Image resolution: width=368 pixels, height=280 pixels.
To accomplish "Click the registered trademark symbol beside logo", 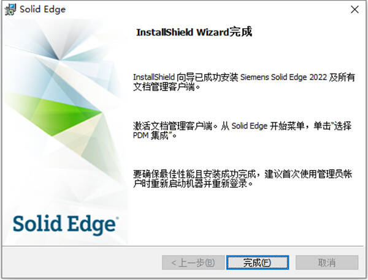I will pos(117,218).
